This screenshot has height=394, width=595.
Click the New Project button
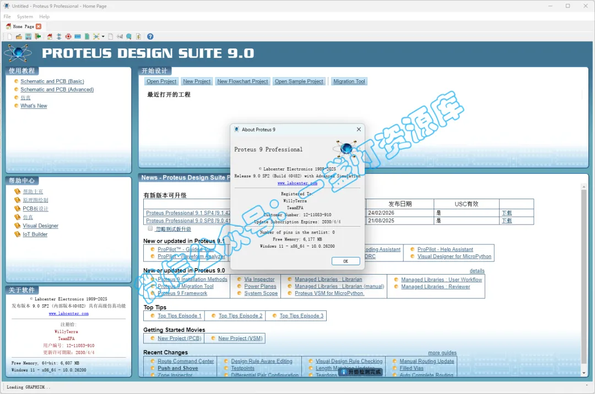click(x=197, y=81)
